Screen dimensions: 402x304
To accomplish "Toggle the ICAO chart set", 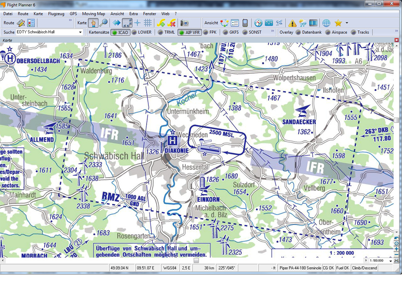I will (x=120, y=32).
